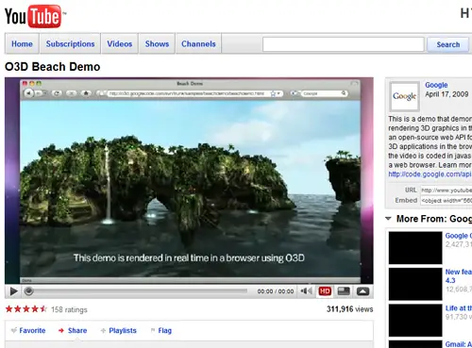This screenshot has height=348, width=472.
Task: Open the Gmail related video link
Action: 459,344
